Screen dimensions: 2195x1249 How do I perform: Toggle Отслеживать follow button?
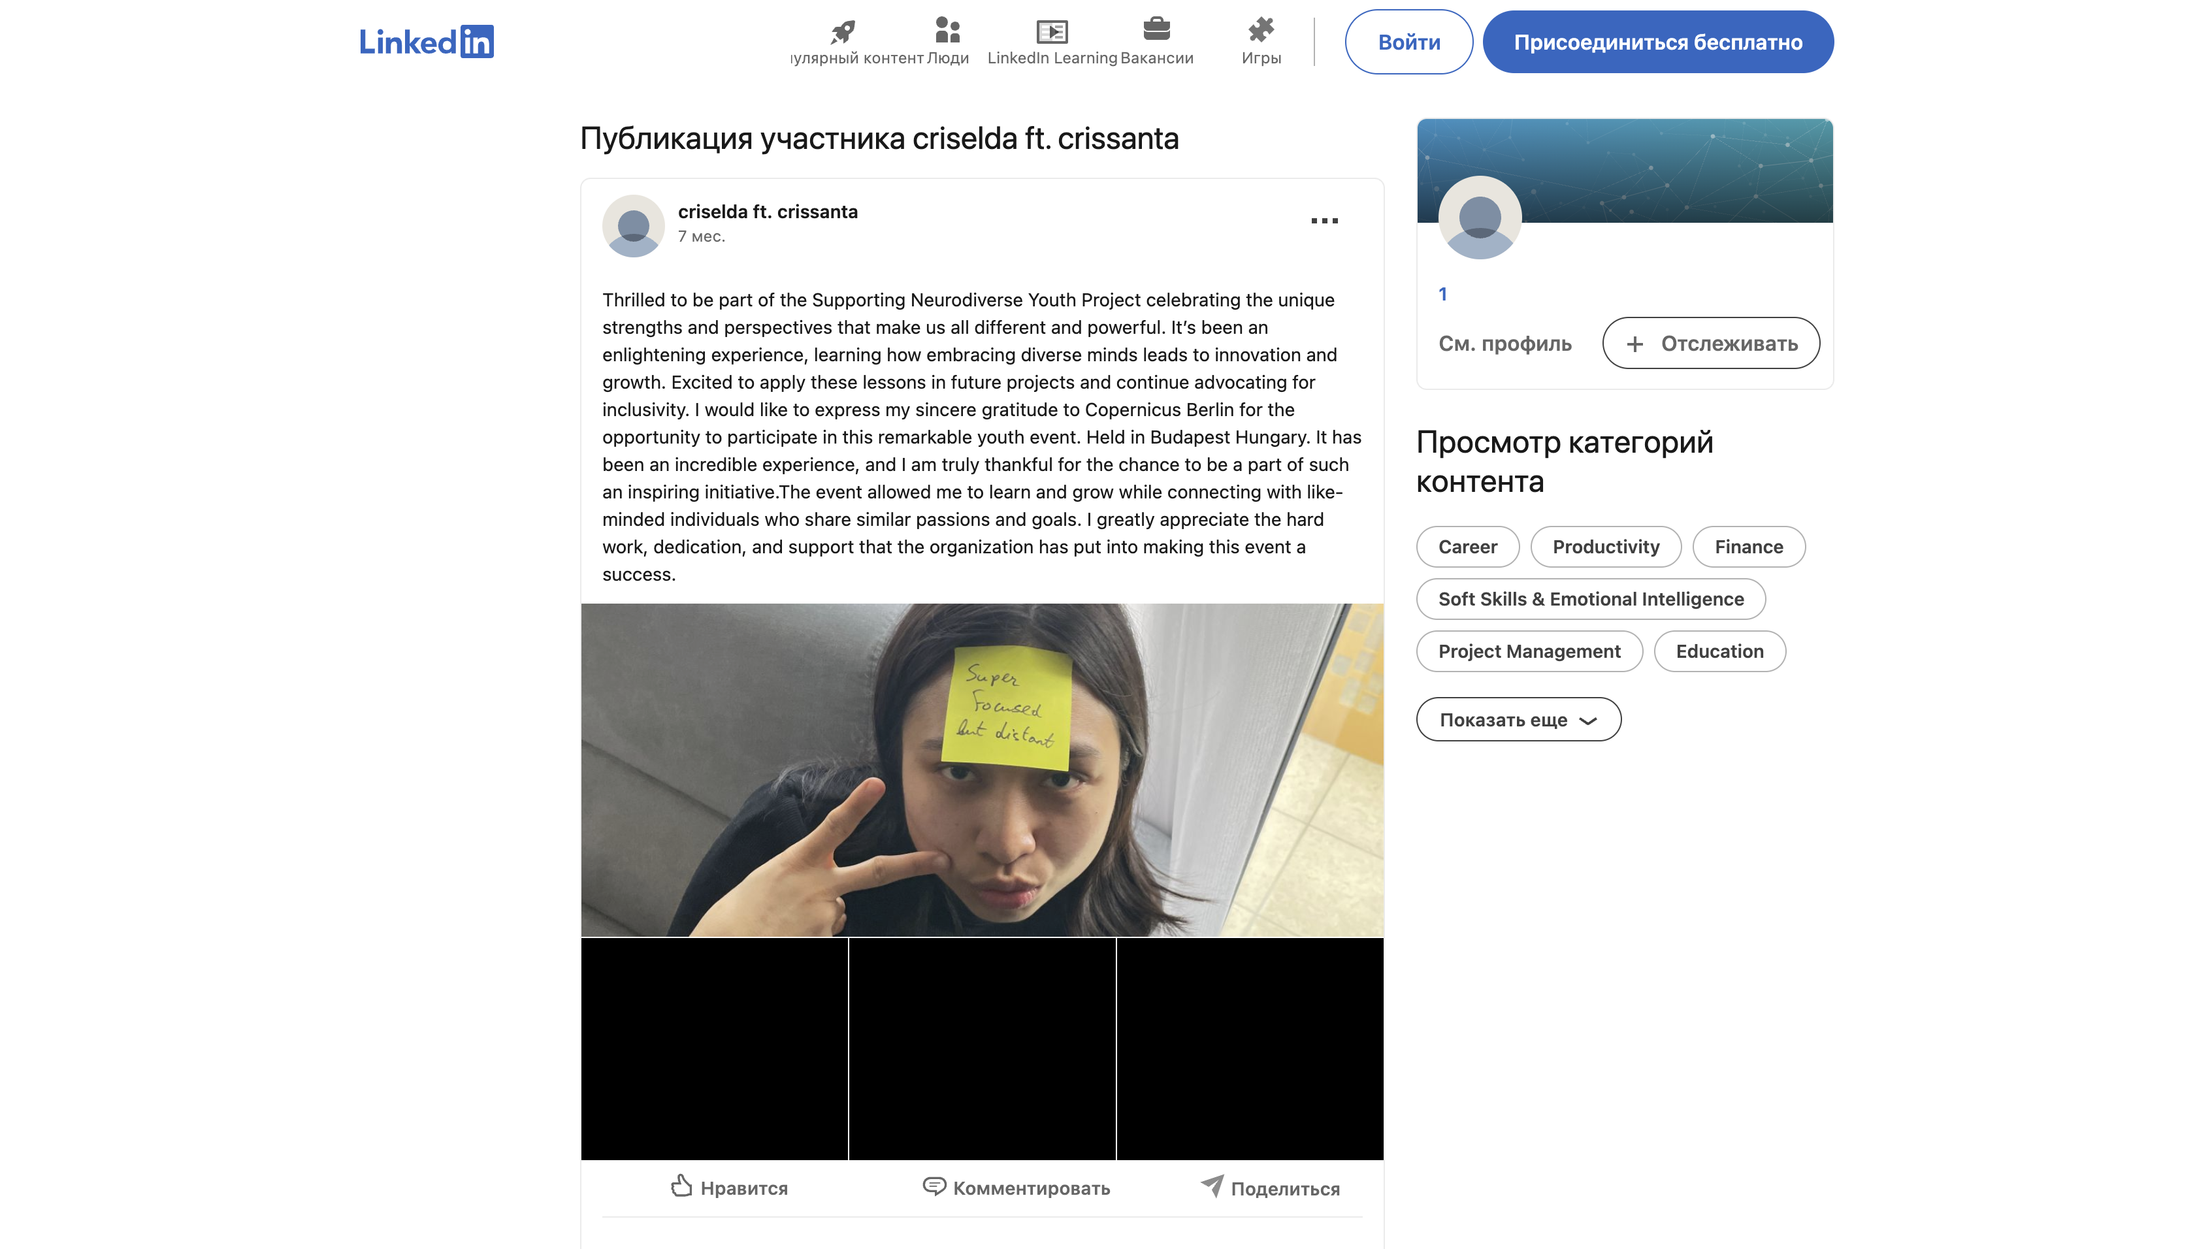point(1710,343)
